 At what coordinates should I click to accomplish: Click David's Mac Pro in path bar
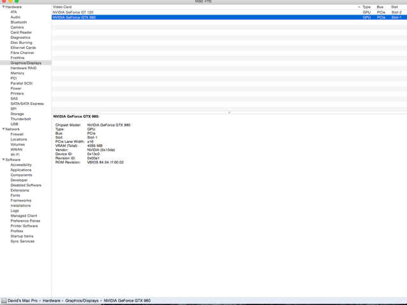coord(23,301)
